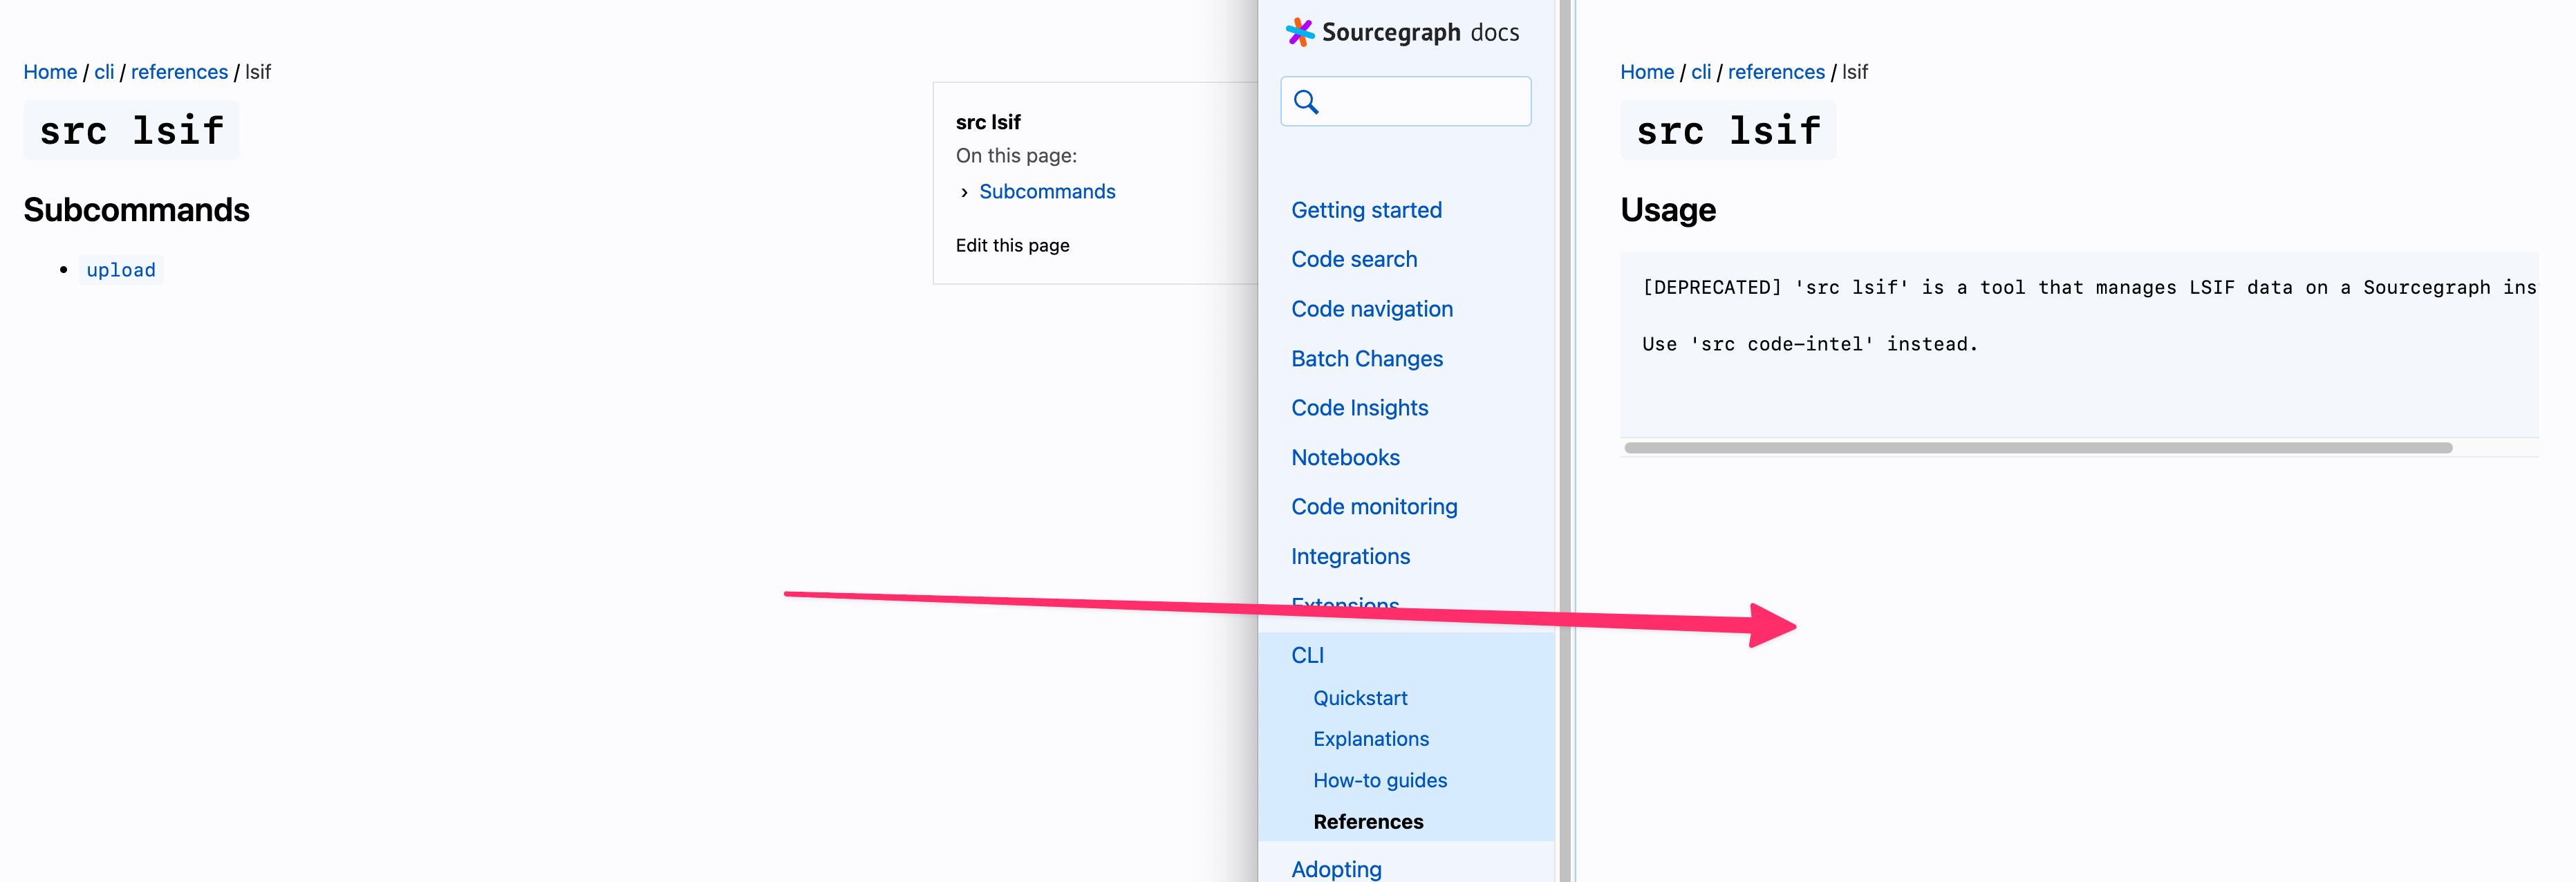This screenshot has width=2576, height=882.
Task: Open Getting started in sidebar
Action: [x=1366, y=210]
